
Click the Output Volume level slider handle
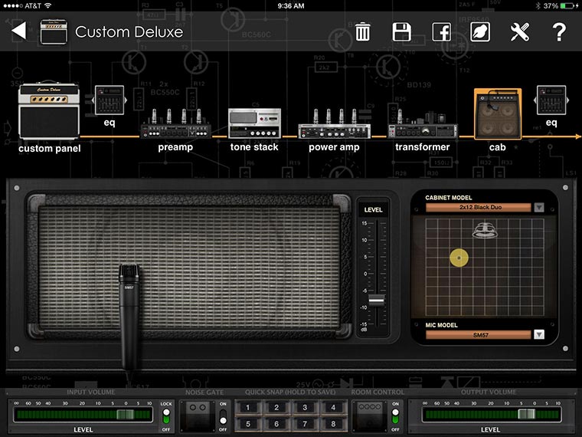[526, 414]
